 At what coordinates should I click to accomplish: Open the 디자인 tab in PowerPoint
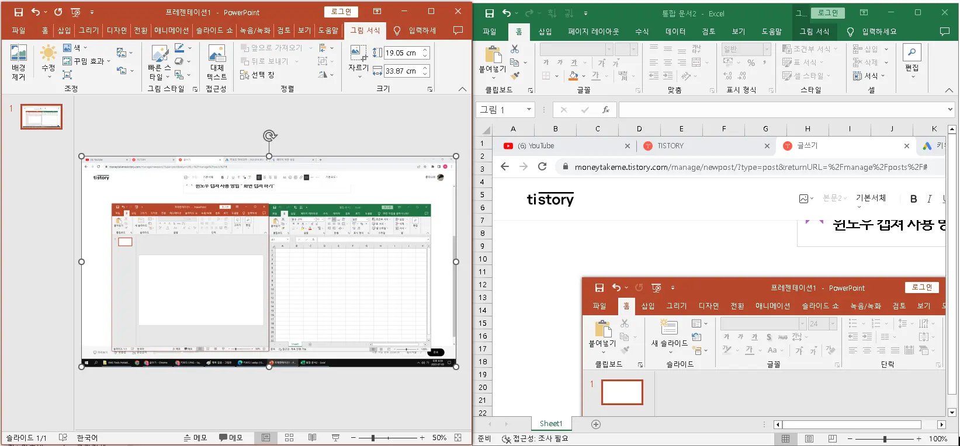click(x=117, y=30)
